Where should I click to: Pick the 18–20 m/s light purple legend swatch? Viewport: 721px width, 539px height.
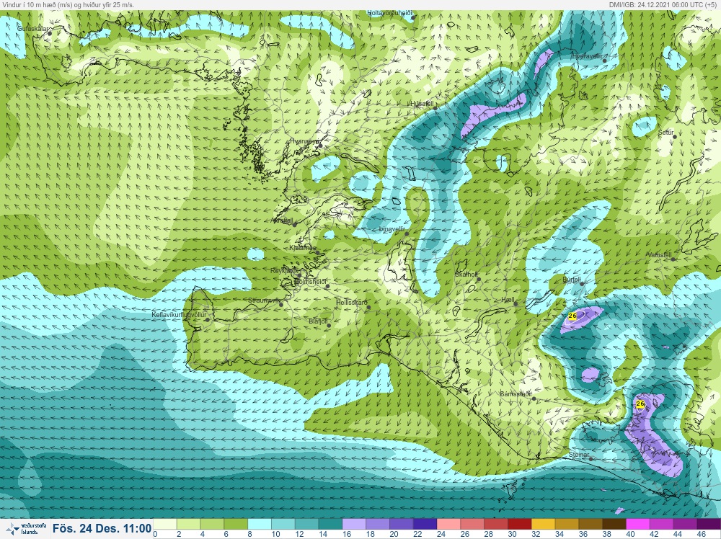click(378, 525)
